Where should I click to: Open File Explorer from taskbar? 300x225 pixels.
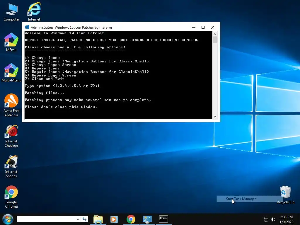click(x=98, y=219)
